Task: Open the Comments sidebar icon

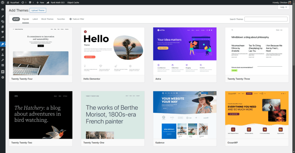Action: point(3,32)
